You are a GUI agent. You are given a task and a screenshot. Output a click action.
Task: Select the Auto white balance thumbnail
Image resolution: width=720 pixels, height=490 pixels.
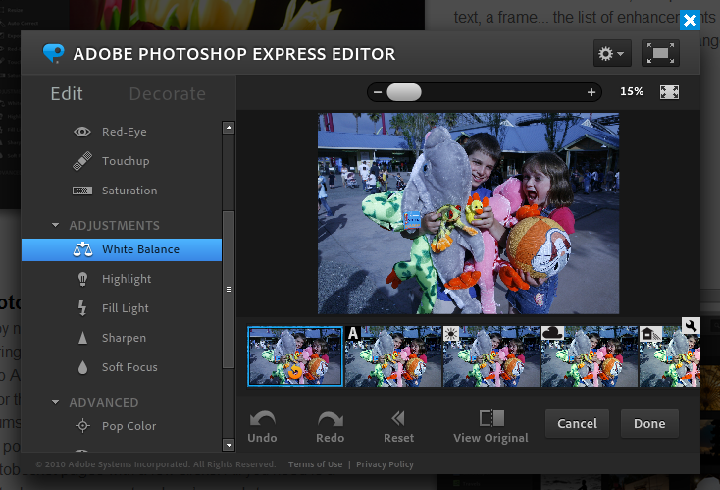393,355
